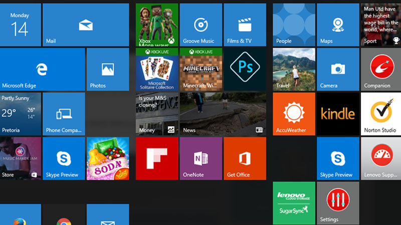The height and width of the screenshot is (225, 401).
Task: Launch the Flipboard tile
Action: point(157,158)
